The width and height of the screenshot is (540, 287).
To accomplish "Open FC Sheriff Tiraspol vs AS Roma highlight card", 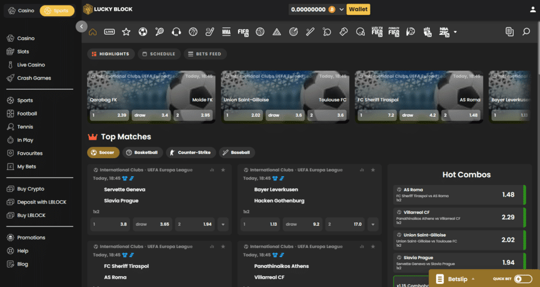I will coord(419,97).
